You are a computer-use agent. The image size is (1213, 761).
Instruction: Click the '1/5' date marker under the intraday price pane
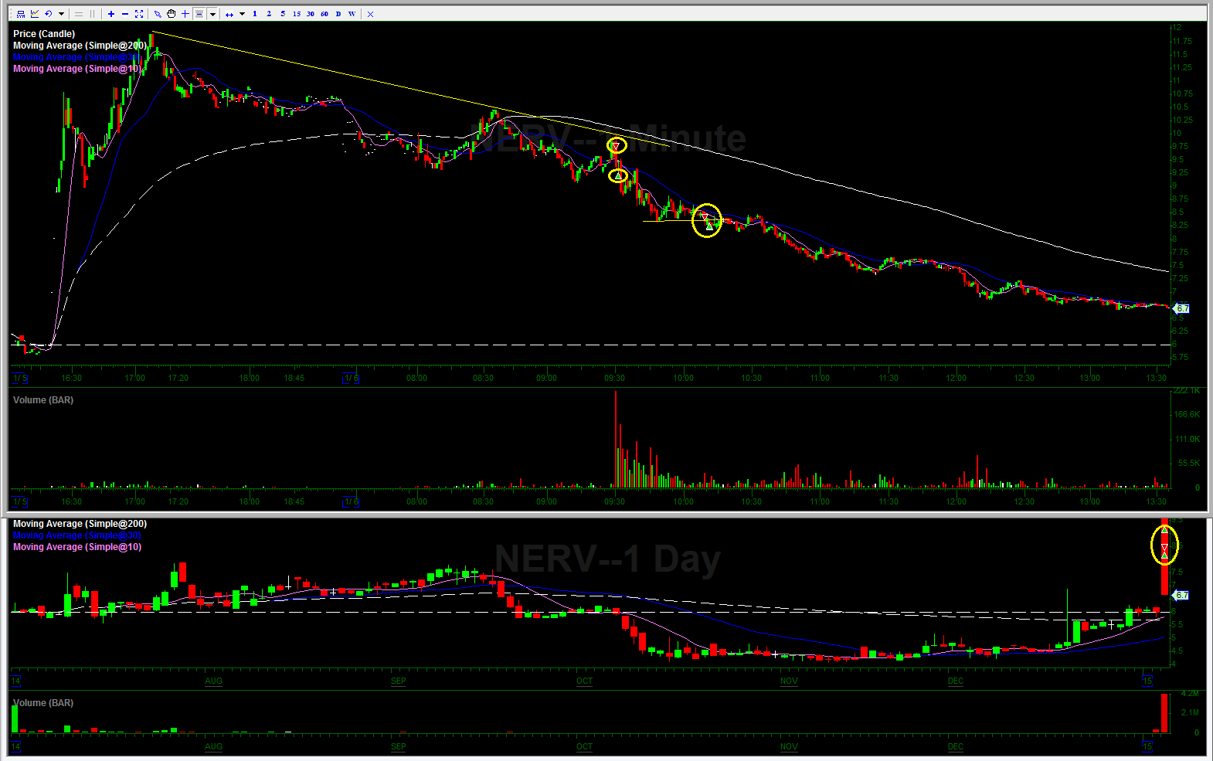[x=20, y=378]
